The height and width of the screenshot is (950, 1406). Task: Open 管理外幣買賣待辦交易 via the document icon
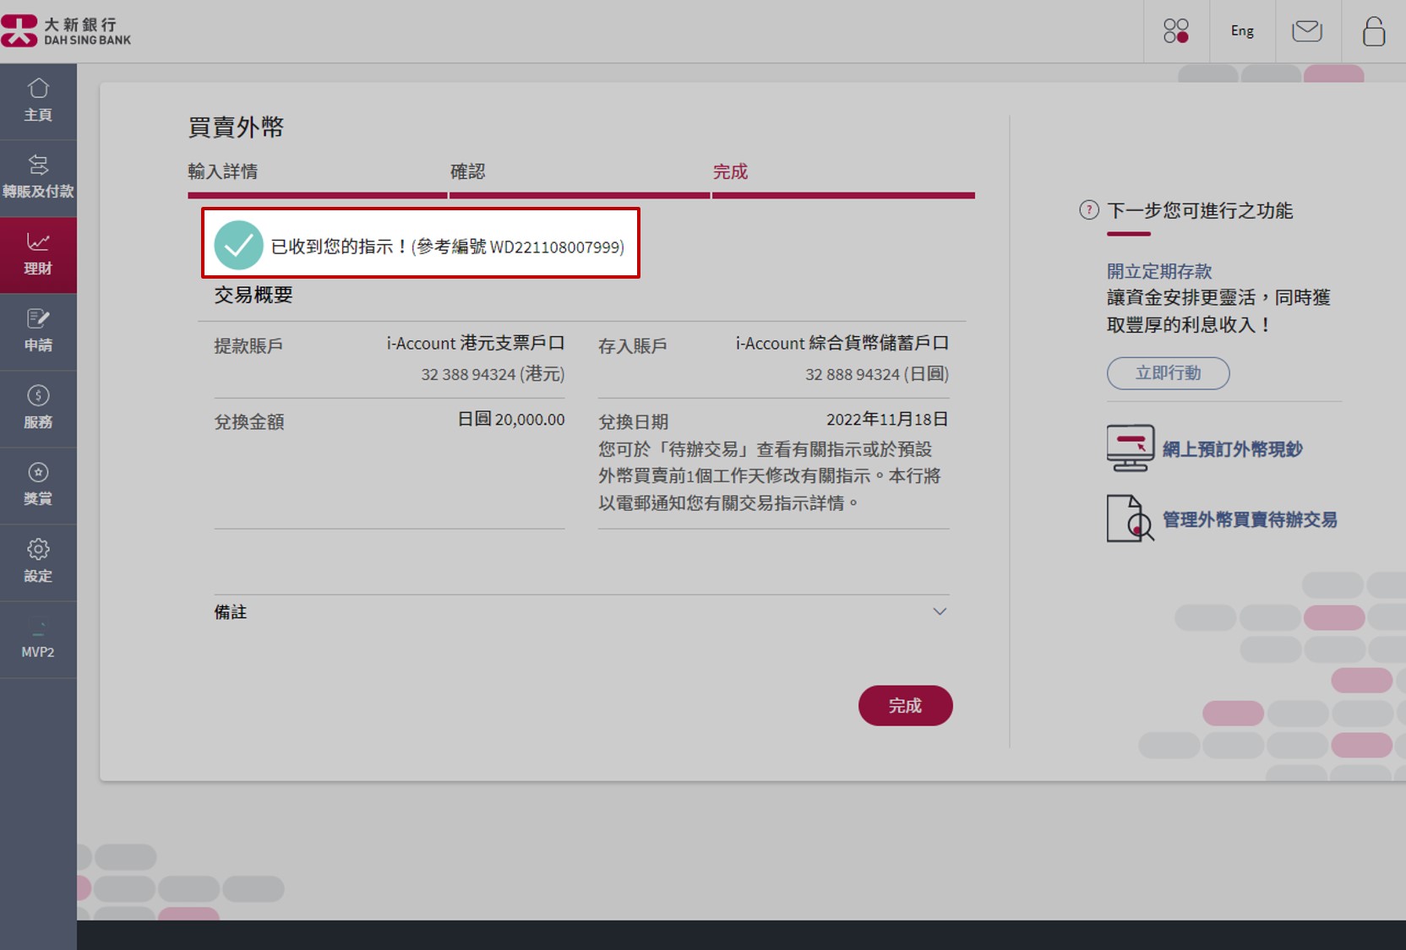(1131, 518)
